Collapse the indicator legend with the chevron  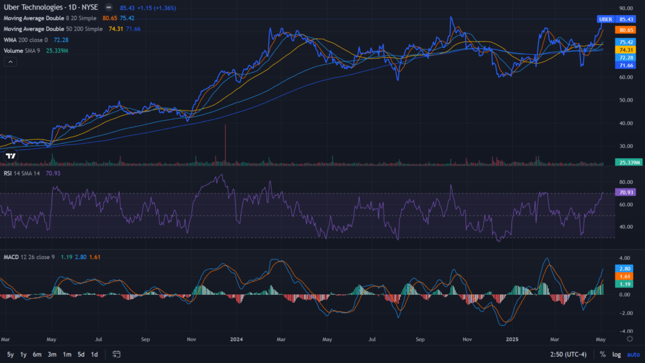pyautogui.click(x=10, y=62)
